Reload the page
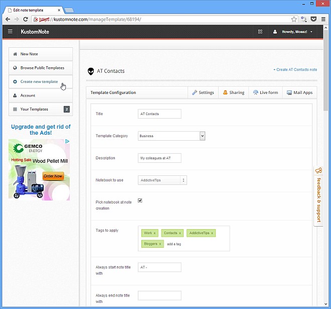The height and width of the screenshot is (309, 331). 26,19
